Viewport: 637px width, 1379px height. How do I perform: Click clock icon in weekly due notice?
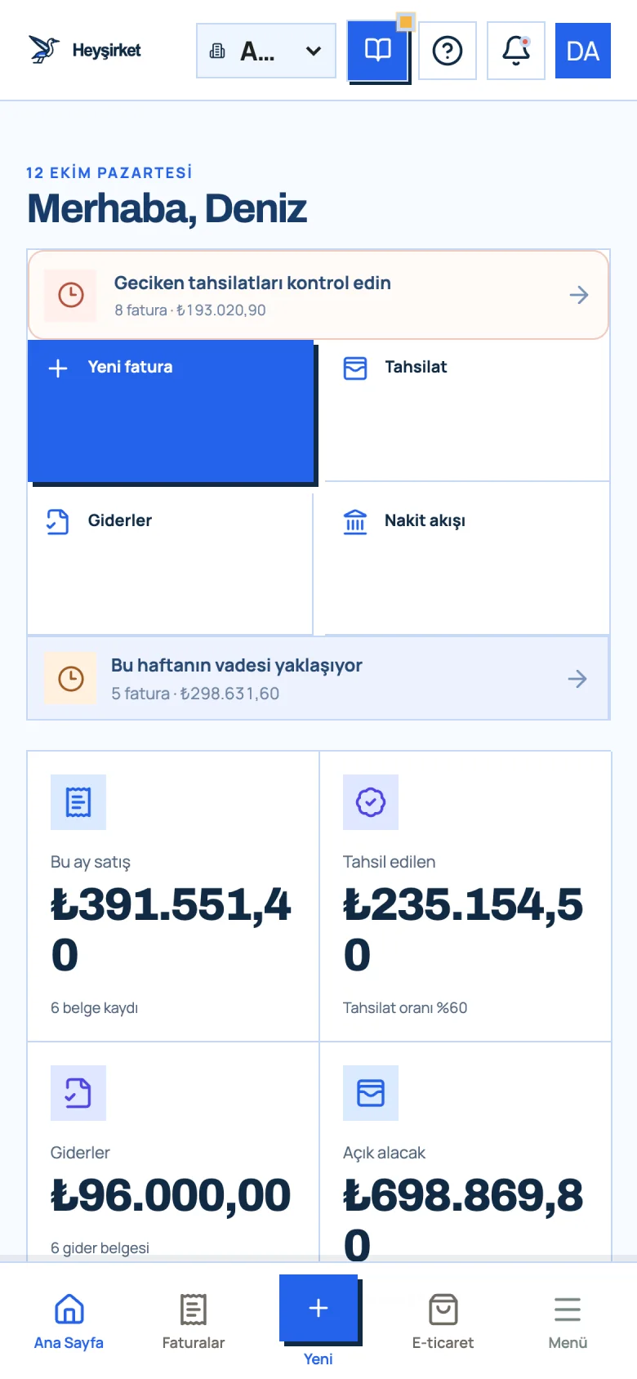71,678
